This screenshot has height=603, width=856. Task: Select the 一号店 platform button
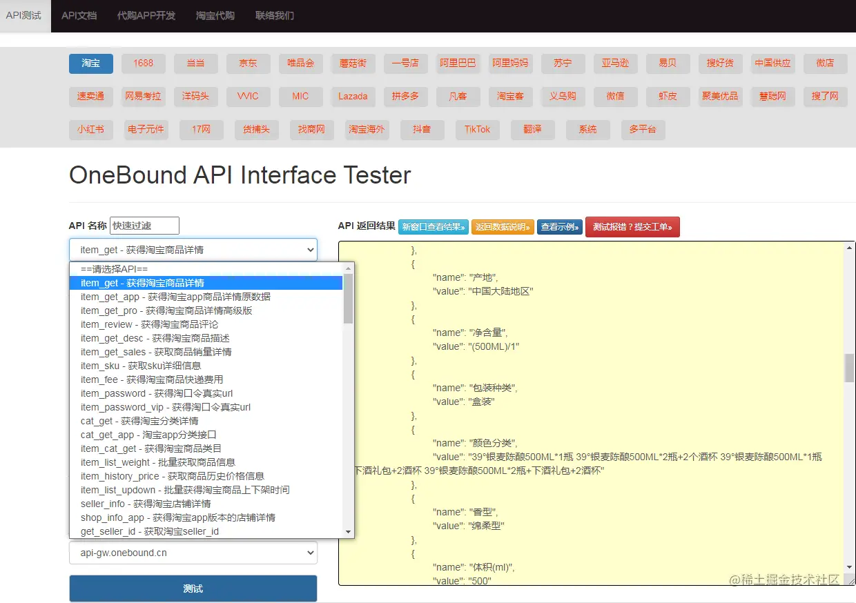coord(406,63)
